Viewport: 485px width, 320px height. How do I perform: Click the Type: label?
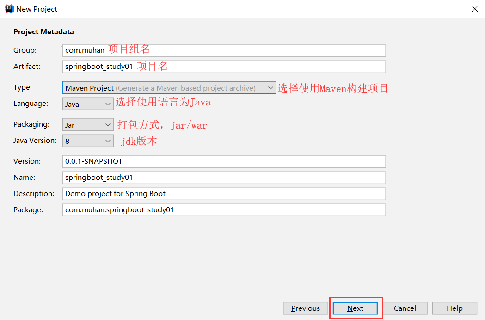[23, 87]
